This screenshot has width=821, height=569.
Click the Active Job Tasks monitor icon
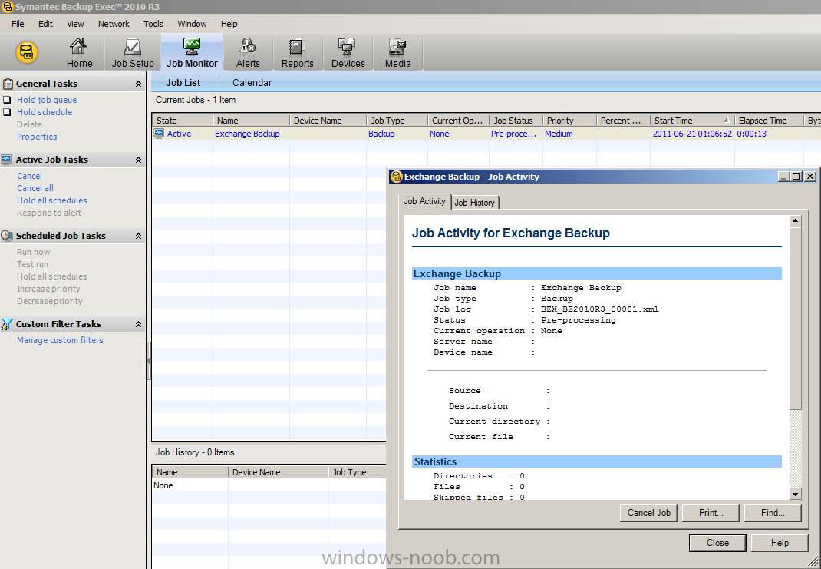7,159
